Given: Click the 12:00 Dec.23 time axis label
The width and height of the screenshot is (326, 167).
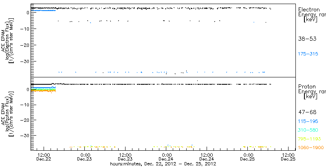Looking at the screenshot, I should tap(126, 157).
